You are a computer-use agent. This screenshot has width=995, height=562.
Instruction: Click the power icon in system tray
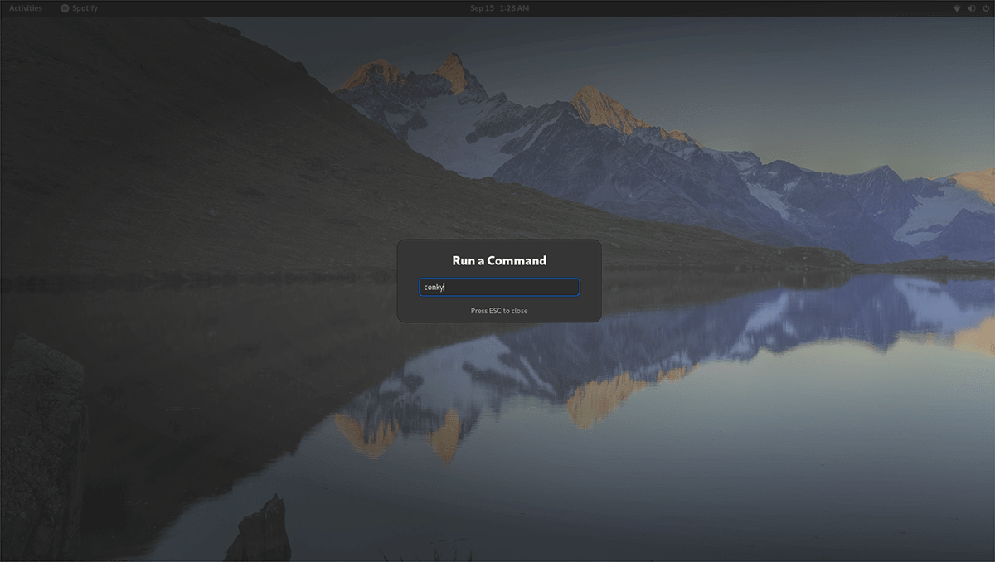(x=984, y=8)
